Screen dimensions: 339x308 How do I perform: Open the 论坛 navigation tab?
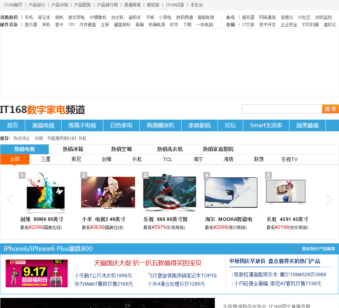[230, 125]
